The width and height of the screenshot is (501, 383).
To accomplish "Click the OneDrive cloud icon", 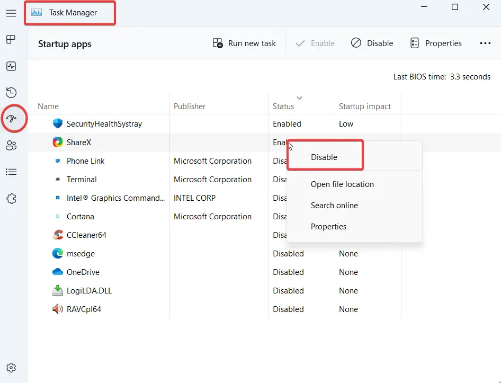I will (x=58, y=272).
